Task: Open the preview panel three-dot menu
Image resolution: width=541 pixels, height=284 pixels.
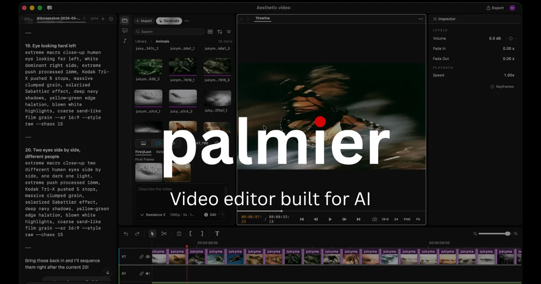Action: (421, 19)
